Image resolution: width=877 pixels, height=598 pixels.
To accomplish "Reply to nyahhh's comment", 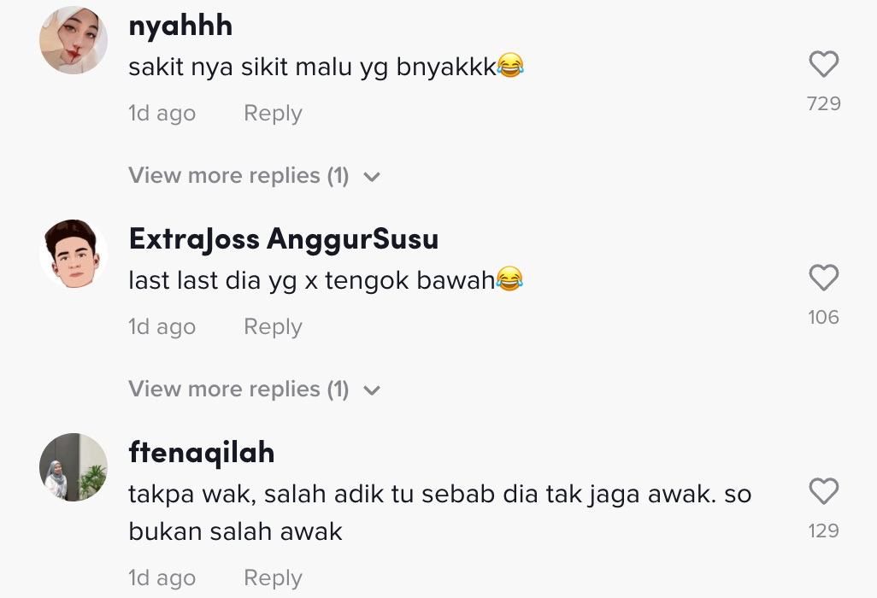I will click(273, 114).
